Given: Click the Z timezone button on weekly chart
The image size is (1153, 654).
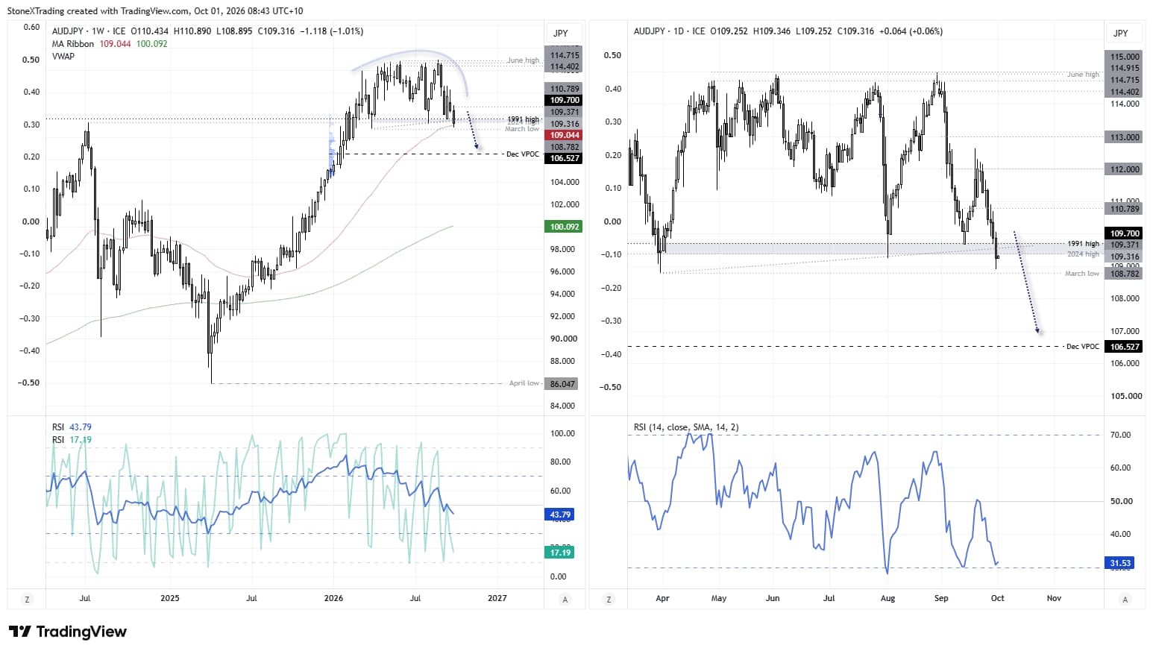Looking at the screenshot, I should click(x=27, y=599).
